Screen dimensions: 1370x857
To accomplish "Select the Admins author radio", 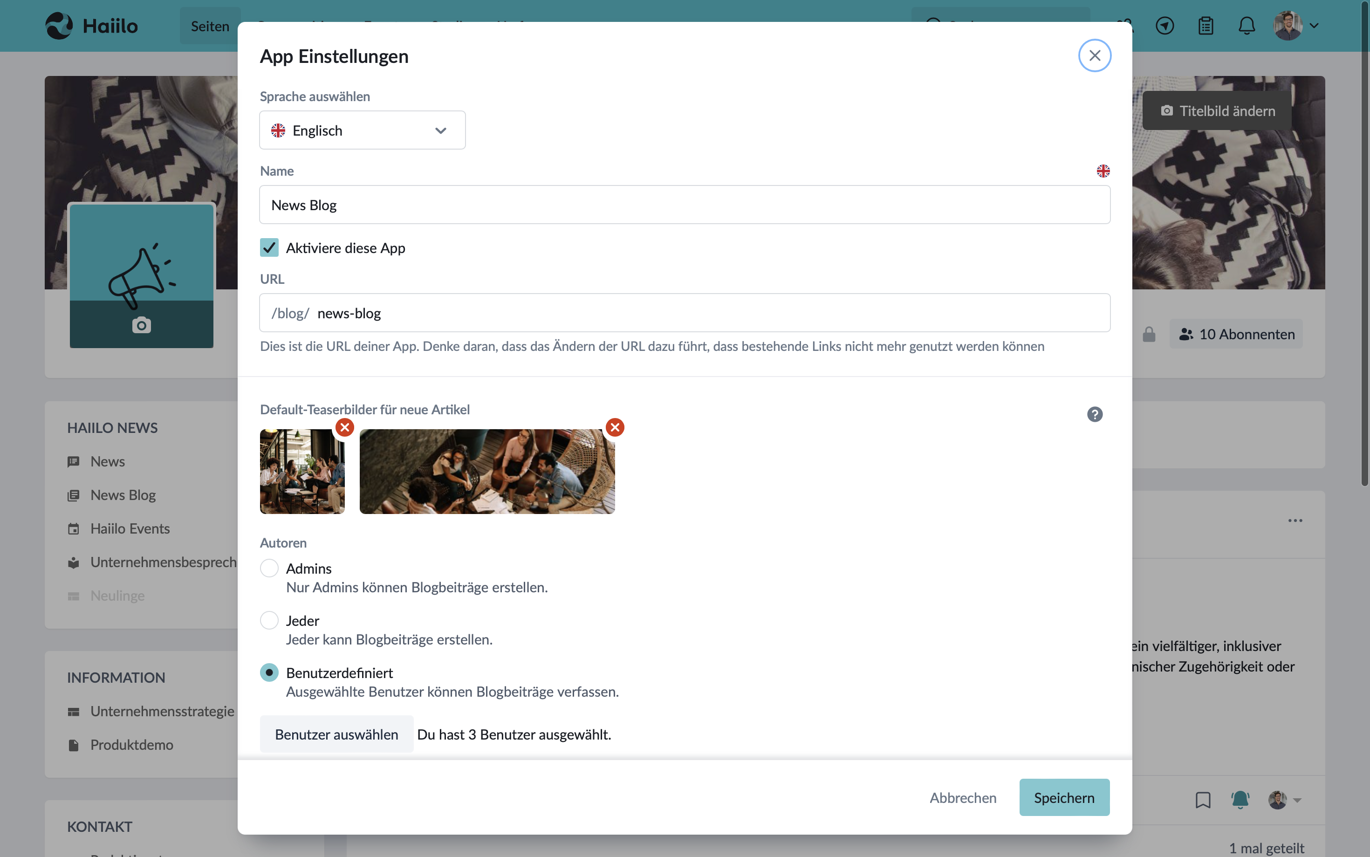I will 269,568.
